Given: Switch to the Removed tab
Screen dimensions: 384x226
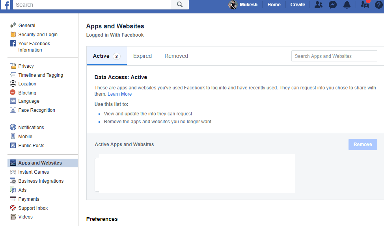Looking at the screenshot, I should coord(176,56).
